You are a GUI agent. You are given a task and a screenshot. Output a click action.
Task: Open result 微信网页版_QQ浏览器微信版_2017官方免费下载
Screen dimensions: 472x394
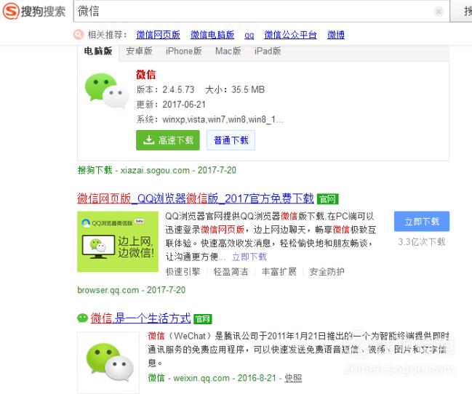(196, 198)
